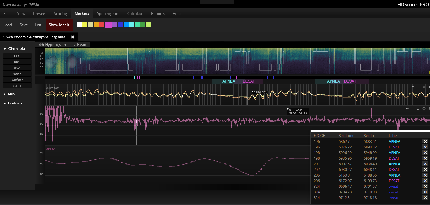430x205 pixels.
Task: Move Airflow channel down with arrow
Action: click(x=418, y=87)
